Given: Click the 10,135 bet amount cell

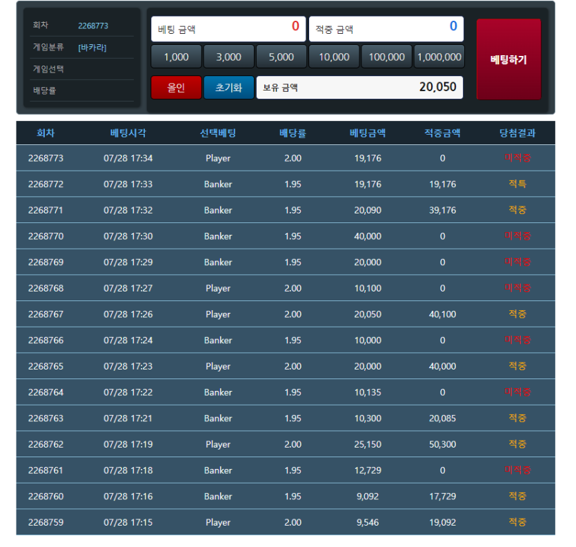Looking at the screenshot, I should tap(368, 392).
